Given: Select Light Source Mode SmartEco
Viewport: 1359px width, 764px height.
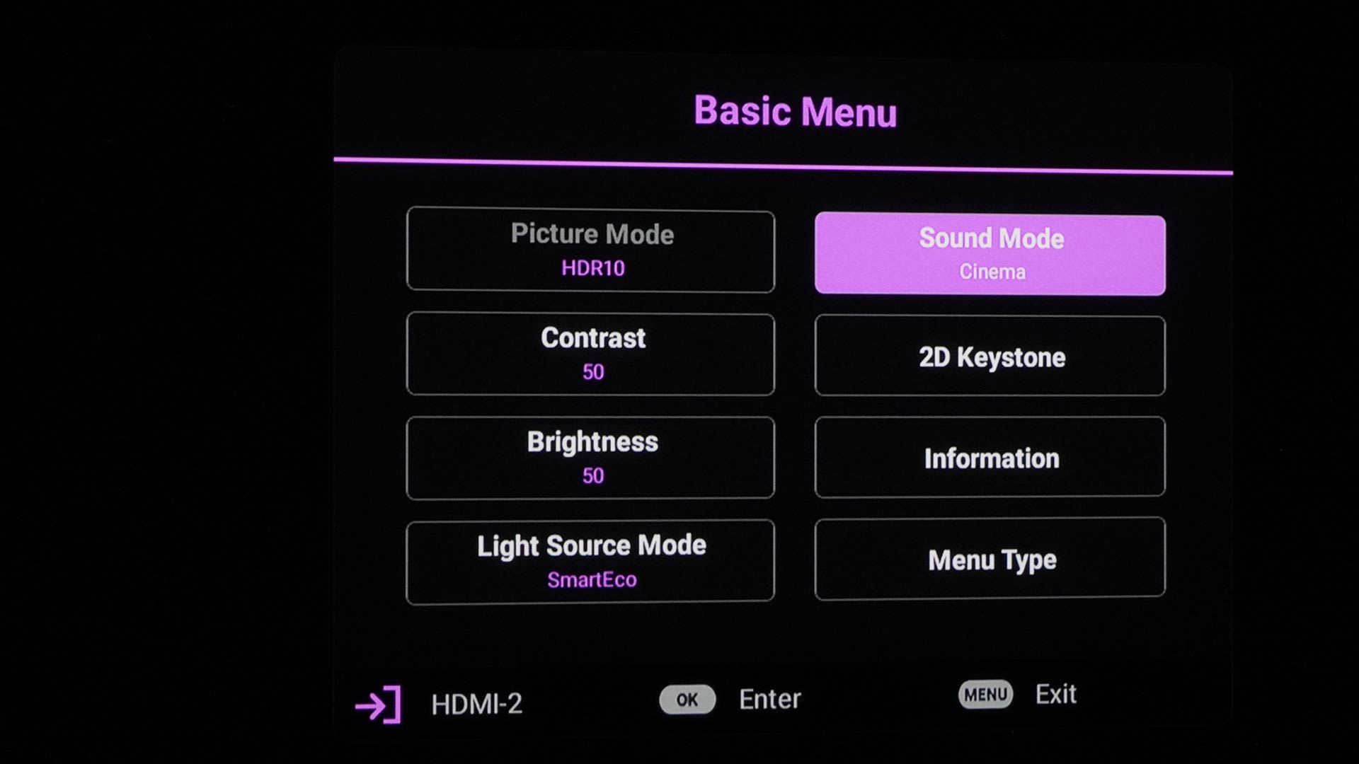Looking at the screenshot, I should [x=591, y=560].
